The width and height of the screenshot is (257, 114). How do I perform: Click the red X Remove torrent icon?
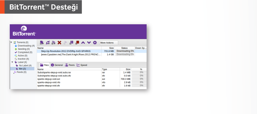pos(59,43)
